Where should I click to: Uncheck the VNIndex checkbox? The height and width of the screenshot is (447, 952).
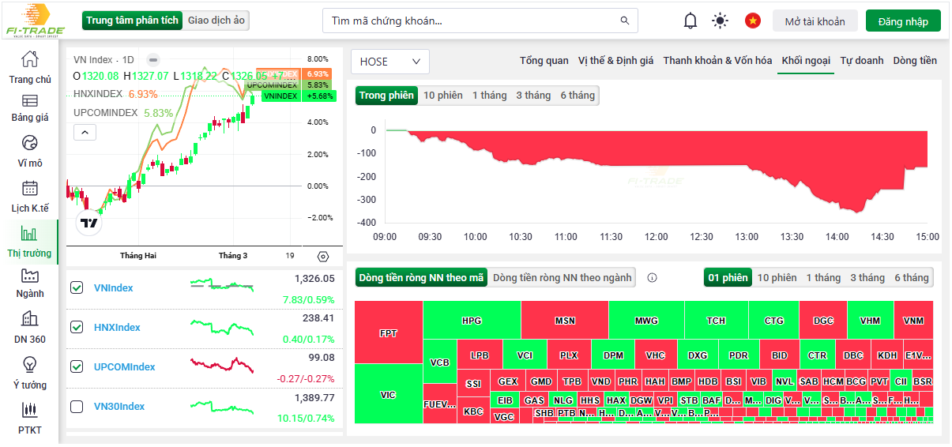[x=77, y=288]
